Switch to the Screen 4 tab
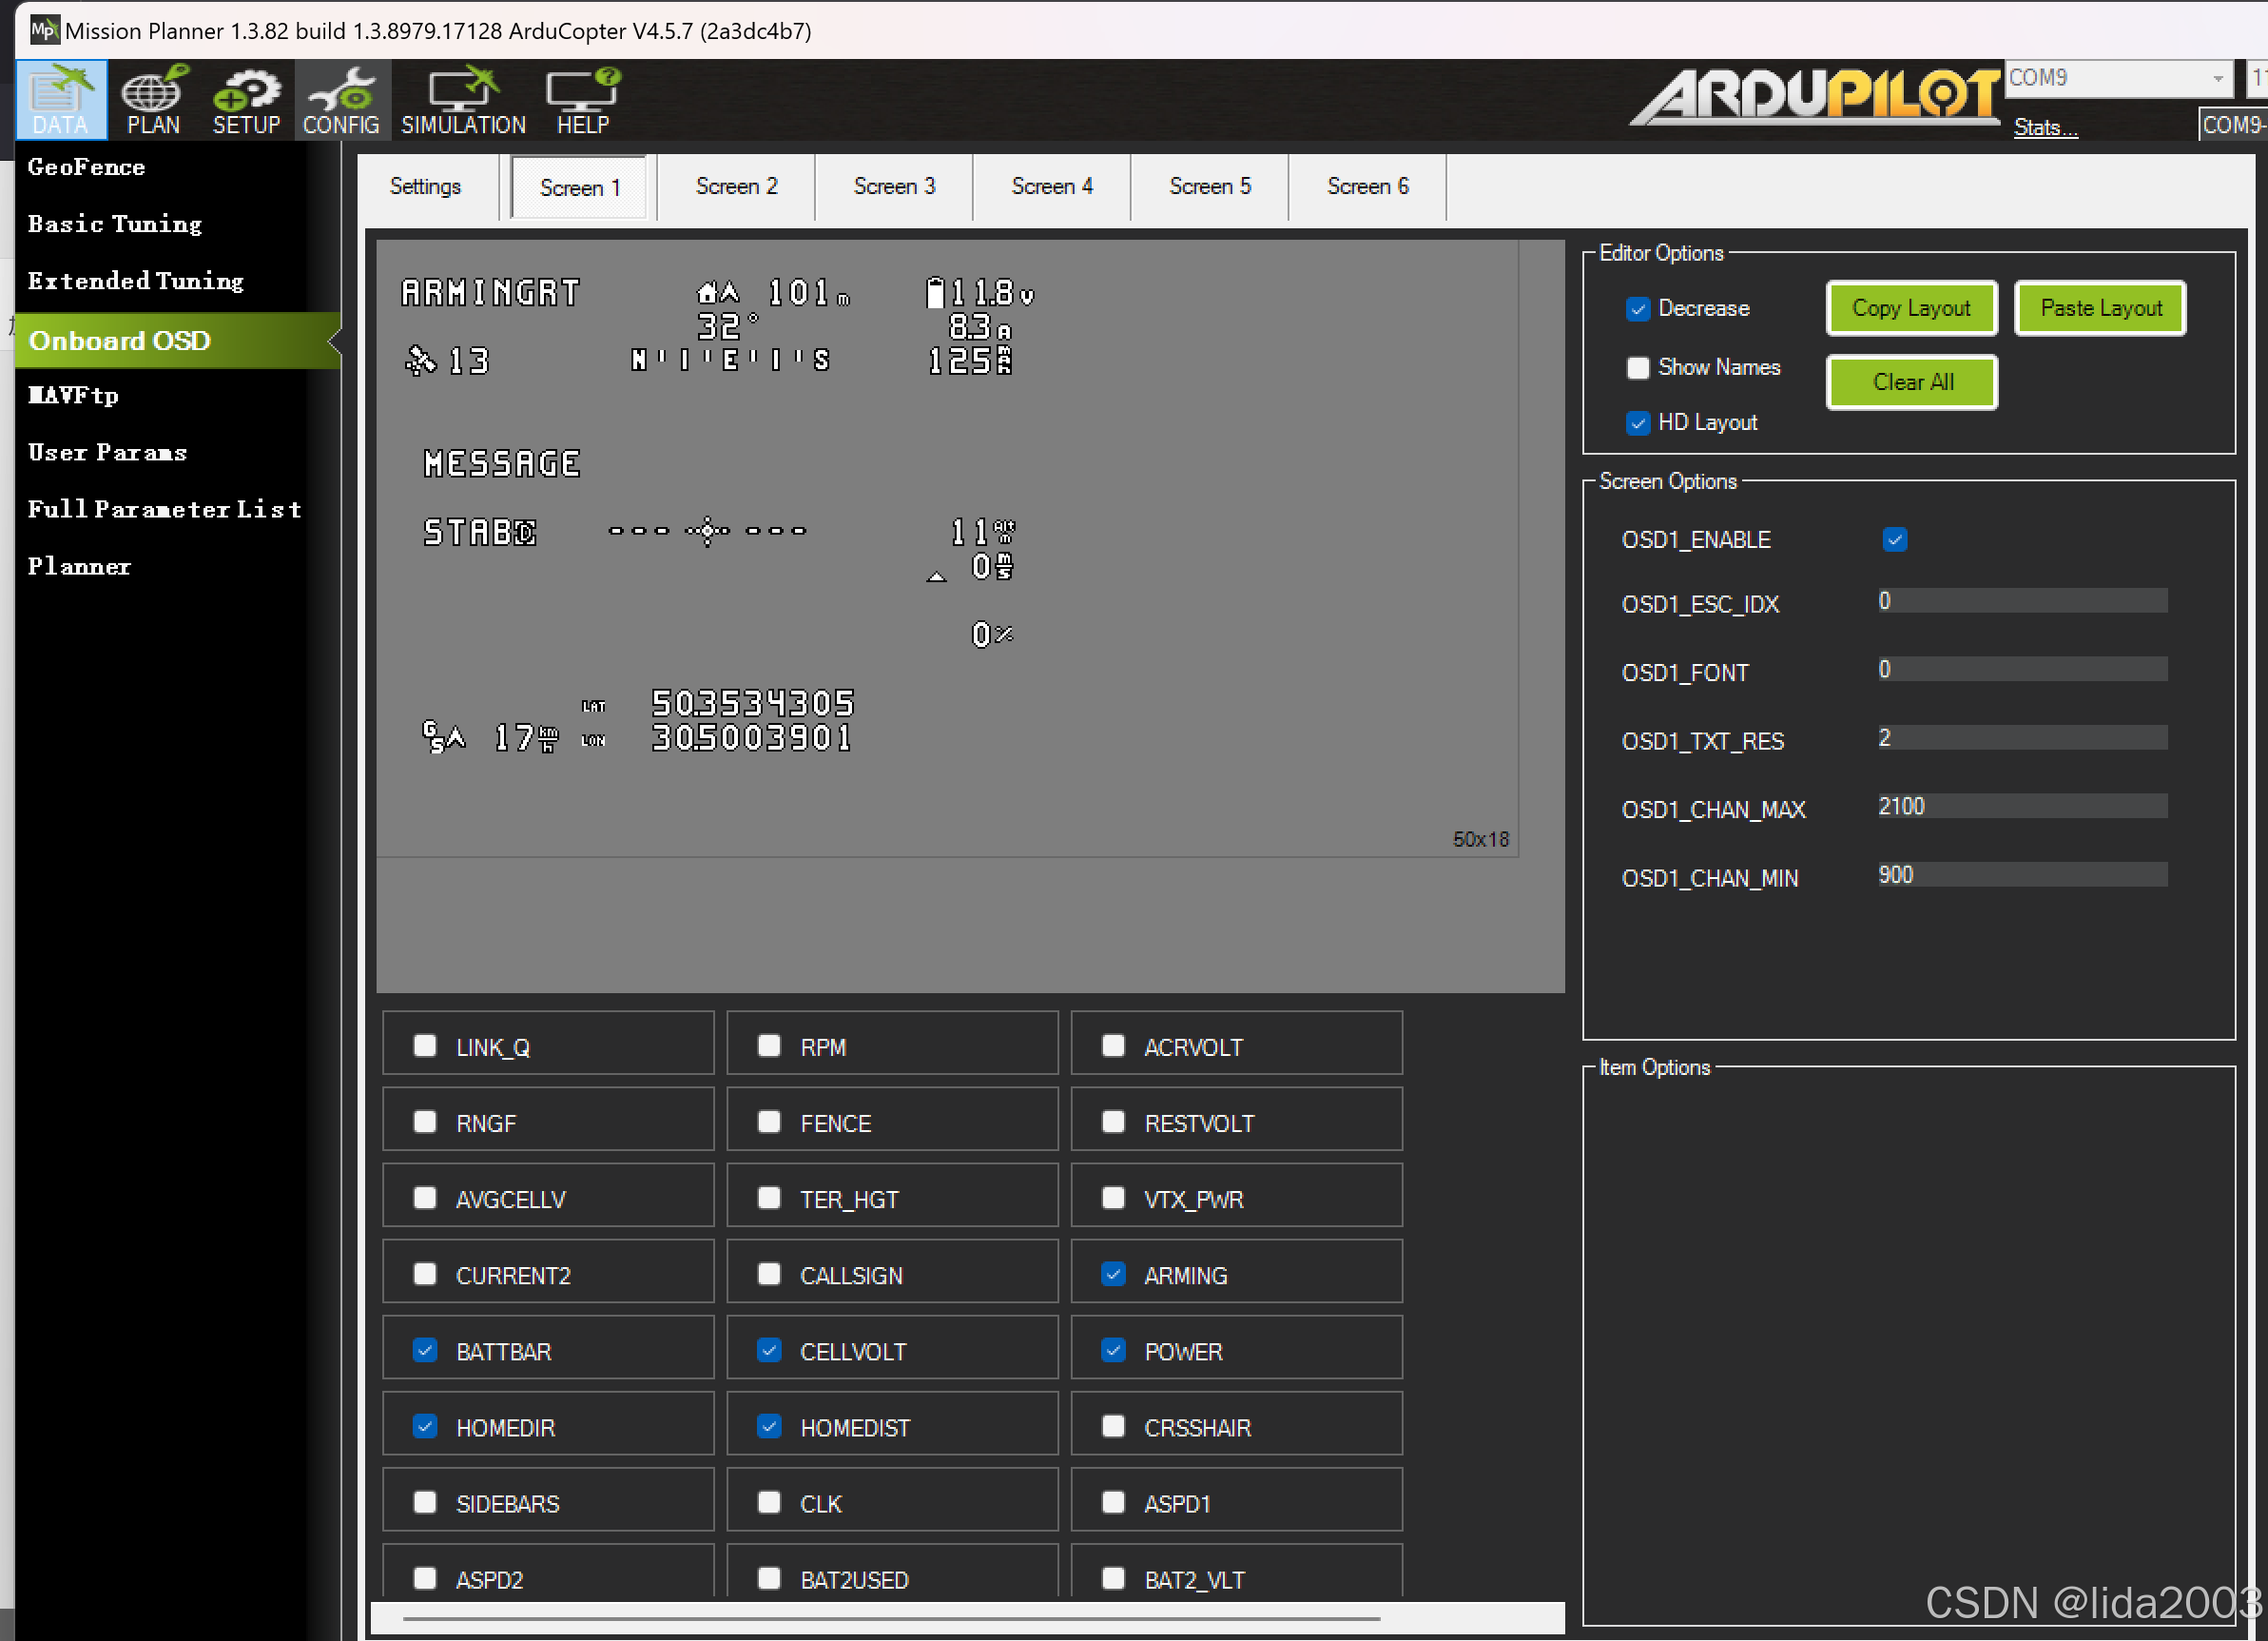Image resolution: width=2268 pixels, height=1641 pixels. [1052, 186]
